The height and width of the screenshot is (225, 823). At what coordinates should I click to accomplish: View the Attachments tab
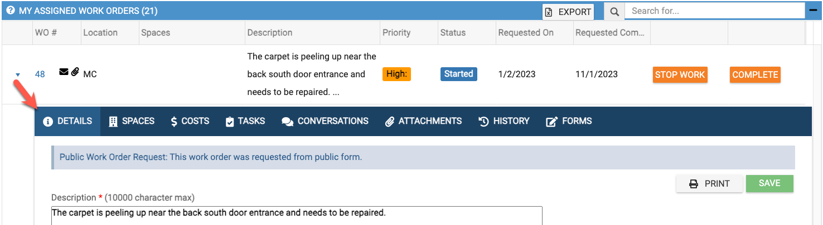point(423,121)
